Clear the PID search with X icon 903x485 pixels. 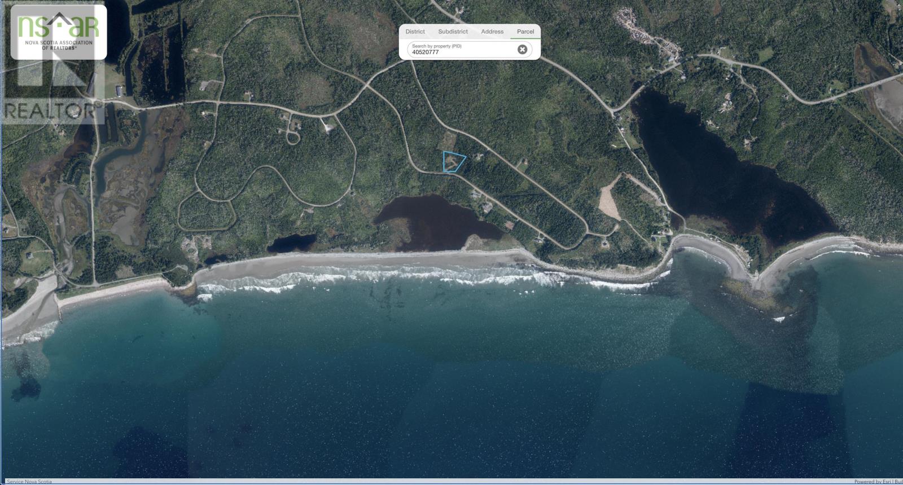tap(523, 50)
